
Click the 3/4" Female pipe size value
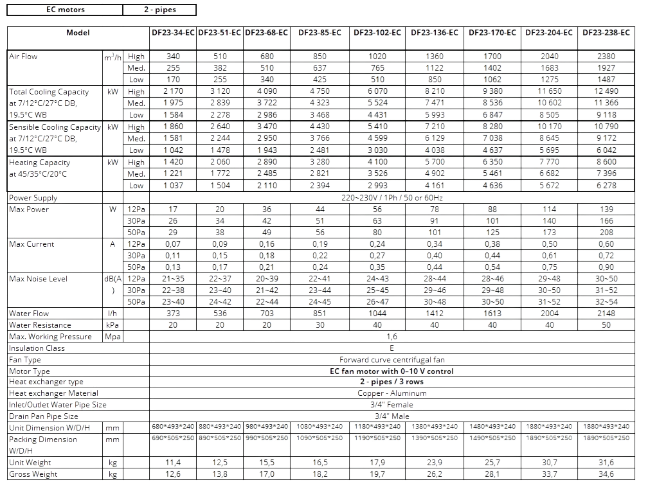[x=392, y=405]
